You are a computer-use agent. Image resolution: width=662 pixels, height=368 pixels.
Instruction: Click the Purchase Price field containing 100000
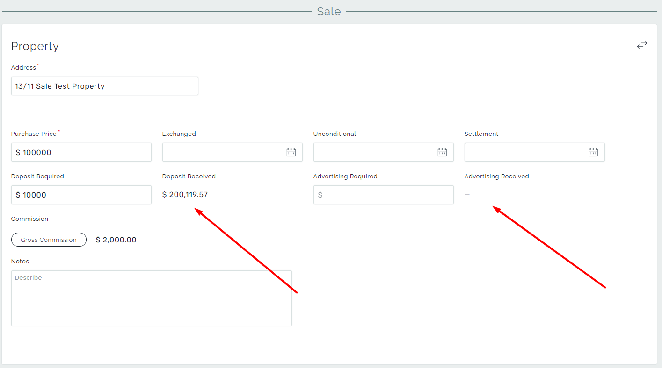[x=81, y=152]
